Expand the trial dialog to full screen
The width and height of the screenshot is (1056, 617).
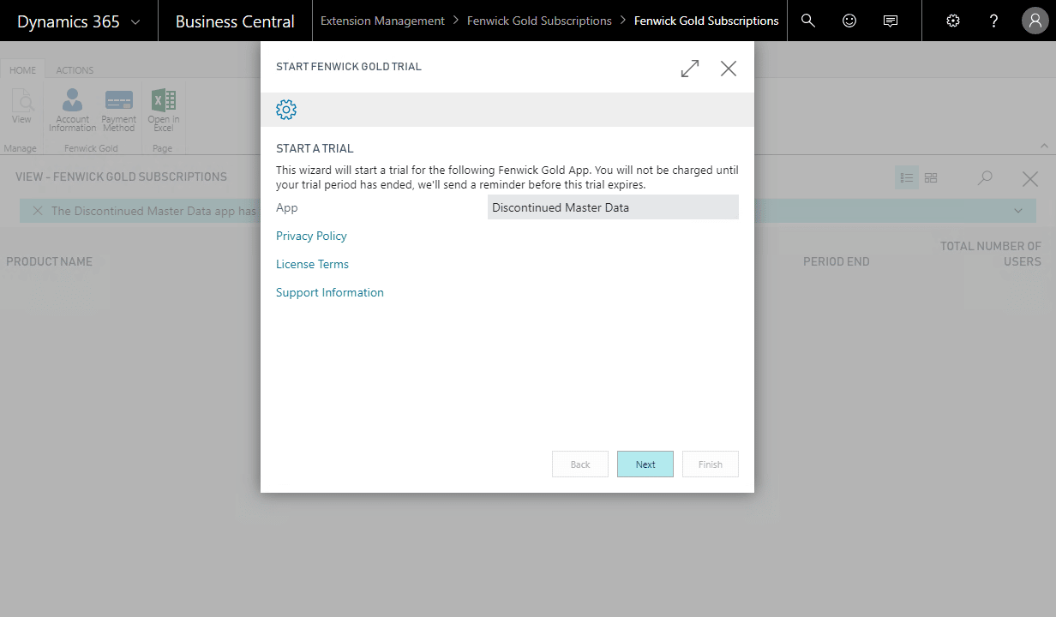pyautogui.click(x=690, y=69)
